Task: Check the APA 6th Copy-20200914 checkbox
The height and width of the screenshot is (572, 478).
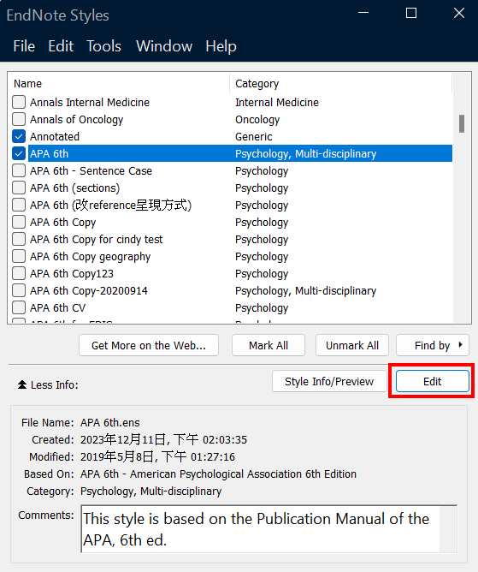Action: click(19, 291)
